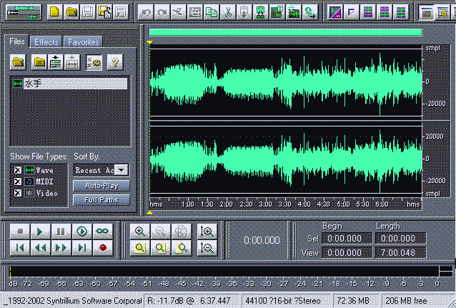Uncheck the Wave file type checkbox

coord(18,170)
